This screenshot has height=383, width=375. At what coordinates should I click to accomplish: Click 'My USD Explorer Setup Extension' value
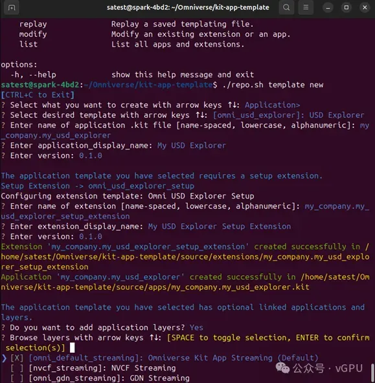[x=220, y=226]
